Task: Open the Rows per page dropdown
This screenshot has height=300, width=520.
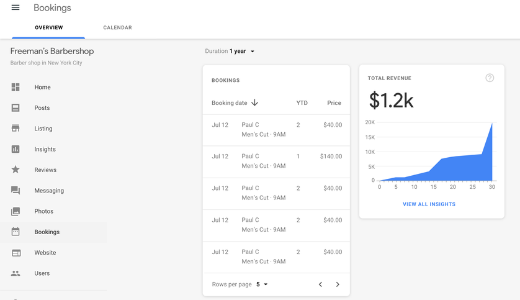Action: point(262,284)
